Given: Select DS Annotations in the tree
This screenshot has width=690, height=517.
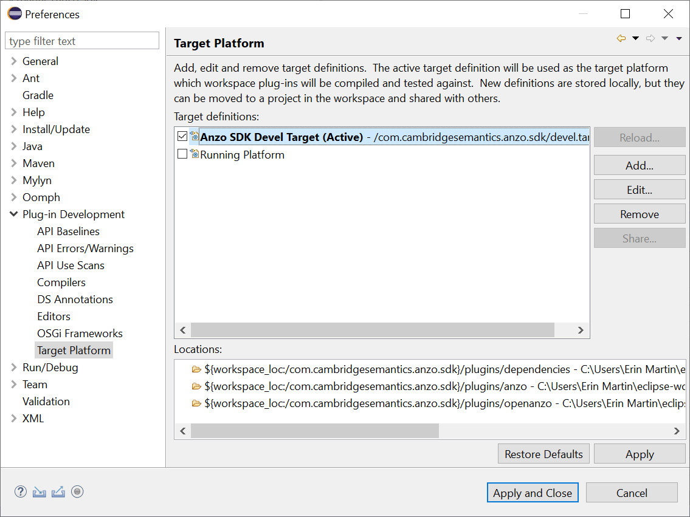Looking at the screenshot, I should tap(75, 300).
